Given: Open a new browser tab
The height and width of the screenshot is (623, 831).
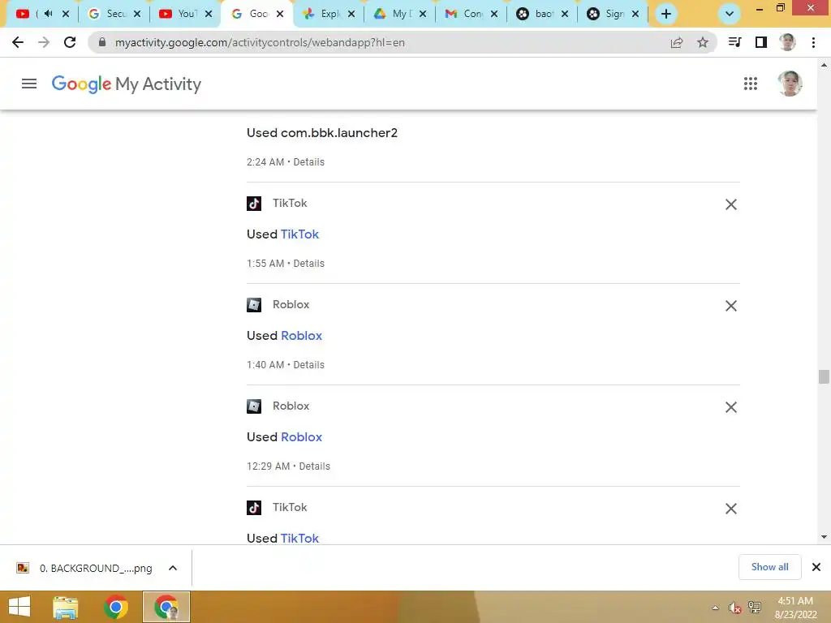Looking at the screenshot, I should pyautogui.click(x=666, y=14).
